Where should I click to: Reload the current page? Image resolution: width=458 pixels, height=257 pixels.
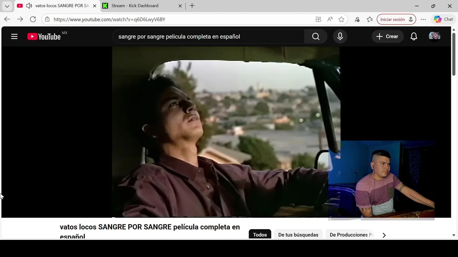tap(33, 19)
